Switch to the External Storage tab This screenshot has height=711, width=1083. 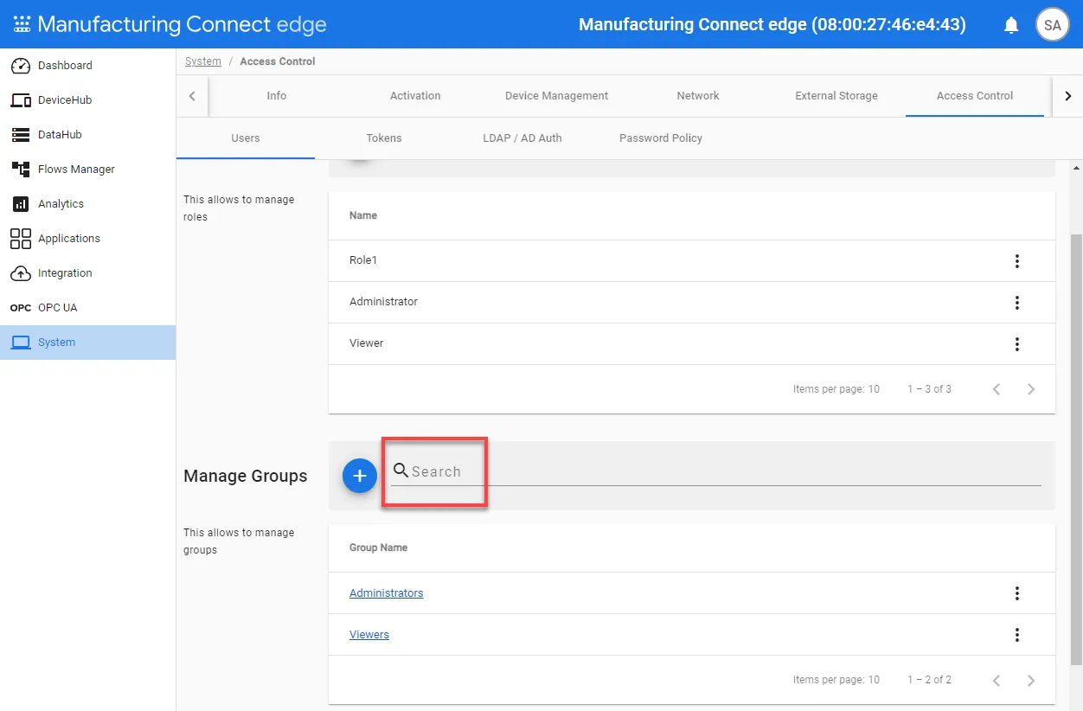click(836, 96)
